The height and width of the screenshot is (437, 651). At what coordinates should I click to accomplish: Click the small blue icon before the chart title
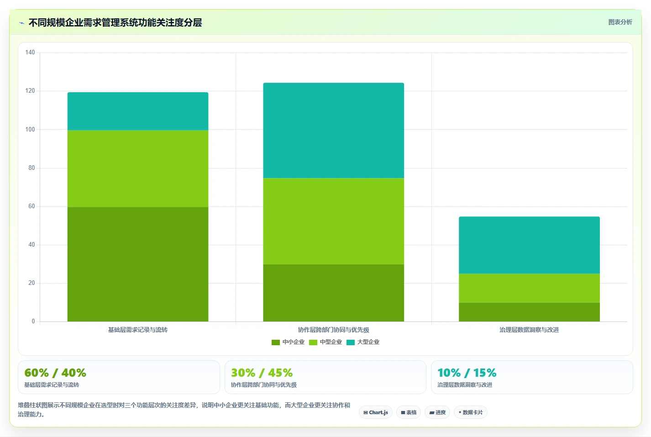[x=21, y=23]
